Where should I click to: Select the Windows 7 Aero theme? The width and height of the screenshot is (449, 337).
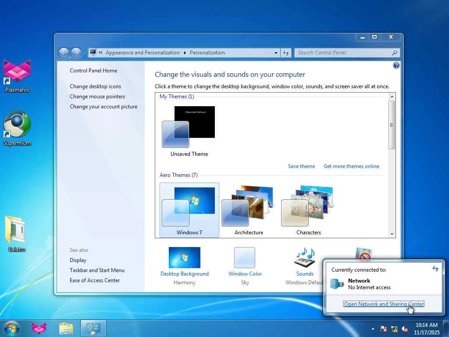pyautogui.click(x=189, y=210)
